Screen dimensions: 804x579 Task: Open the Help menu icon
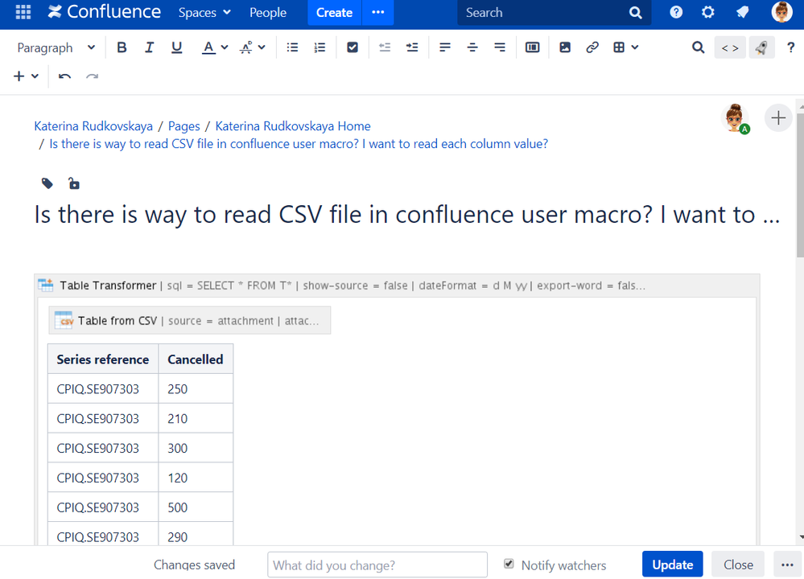tap(676, 12)
